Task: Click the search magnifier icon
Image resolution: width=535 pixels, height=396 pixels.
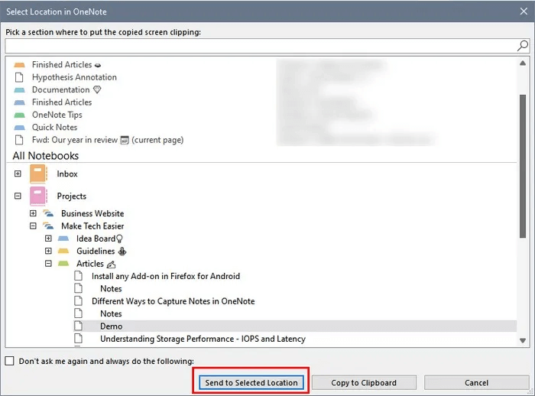Action: 522,45
